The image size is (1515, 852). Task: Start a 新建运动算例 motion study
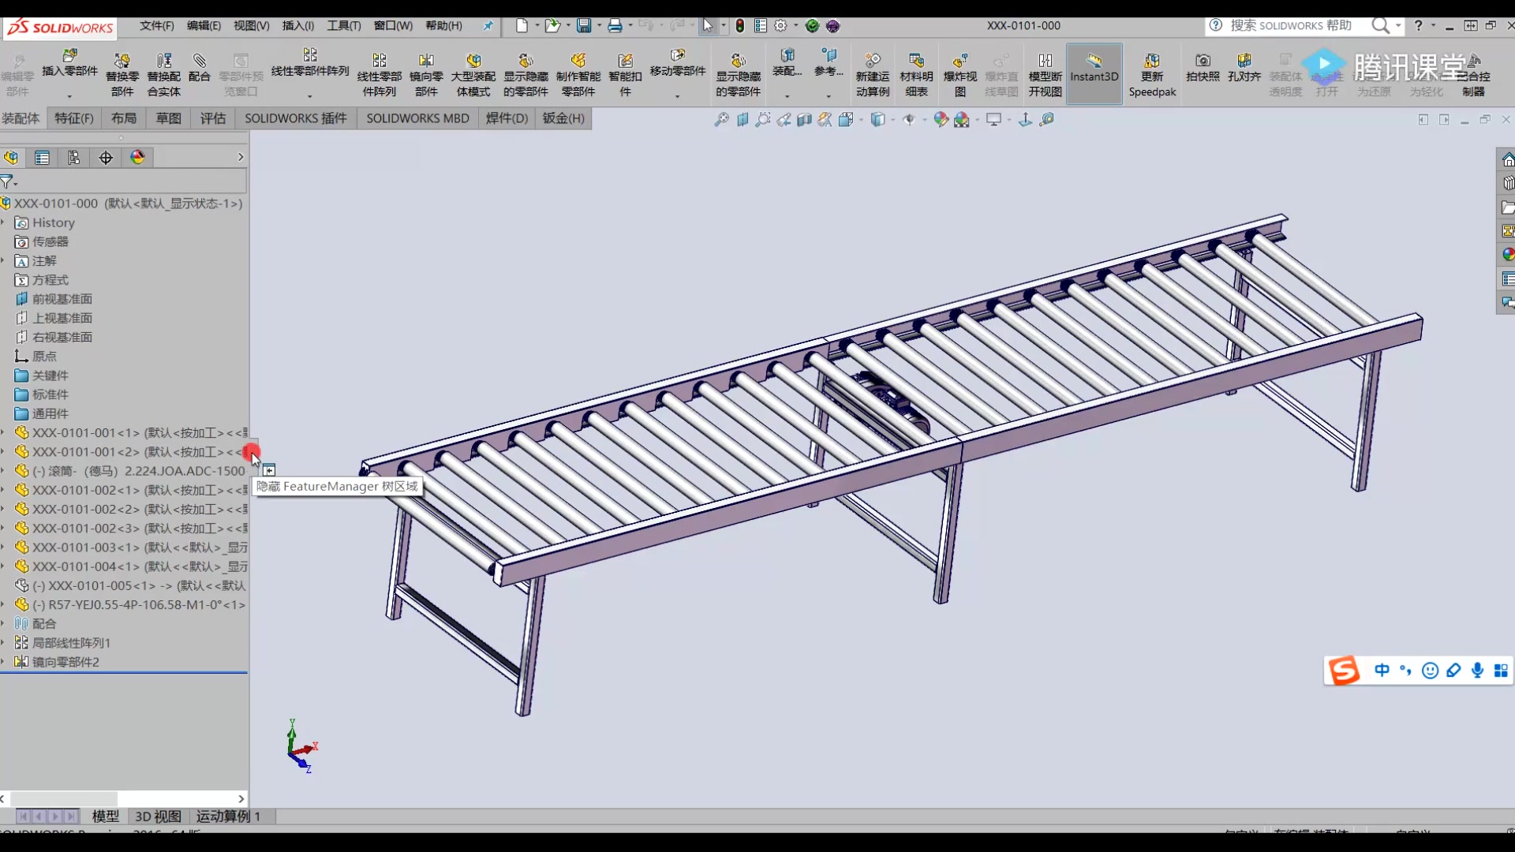tap(872, 73)
